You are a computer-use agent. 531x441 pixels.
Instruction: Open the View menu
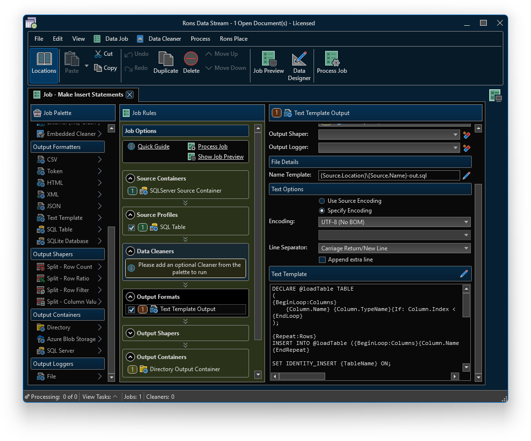click(x=79, y=39)
